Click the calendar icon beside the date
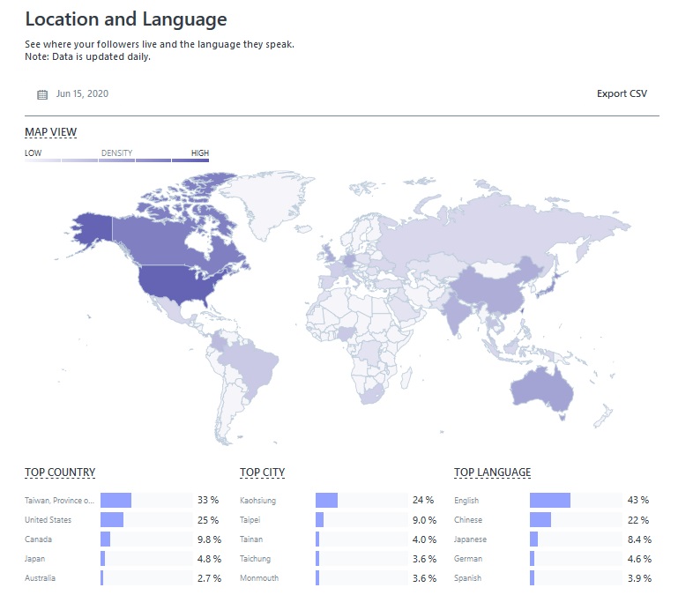This screenshot has height=610, width=693. [x=42, y=94]
